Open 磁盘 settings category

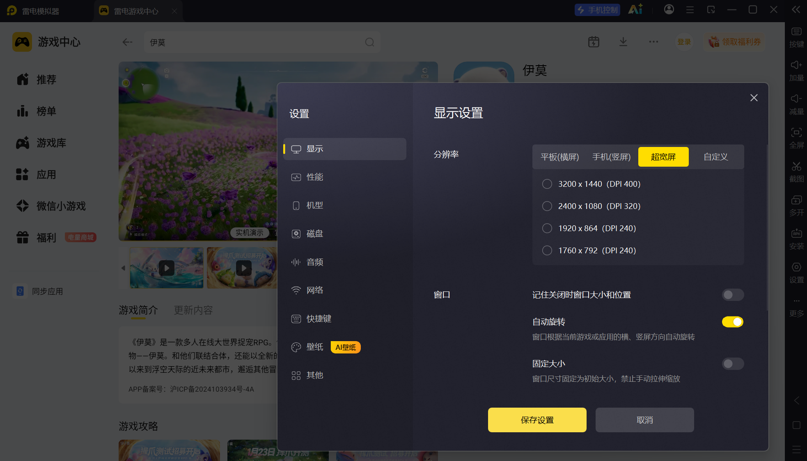pos(345,234)
